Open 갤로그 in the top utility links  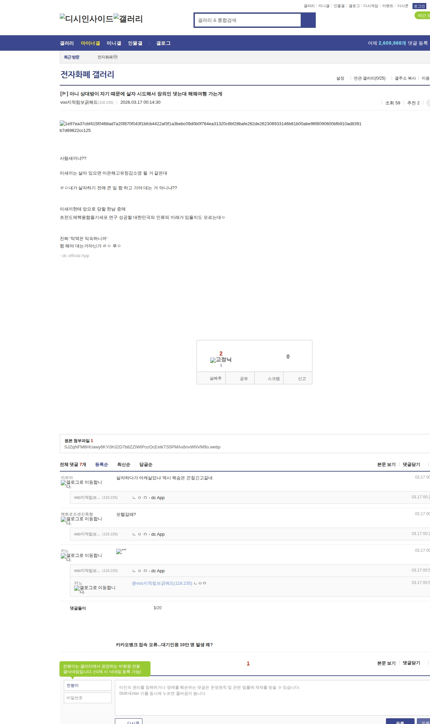pos(354,6)
